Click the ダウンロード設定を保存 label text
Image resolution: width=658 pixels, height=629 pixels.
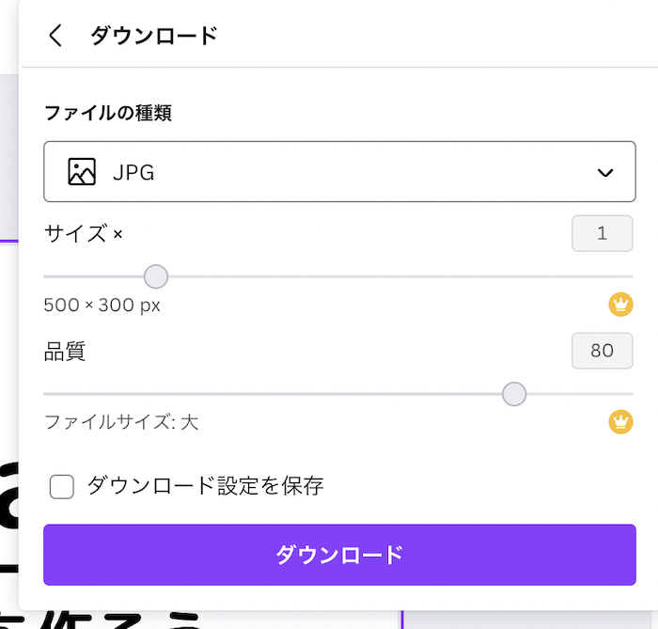(x=205, y=486)
